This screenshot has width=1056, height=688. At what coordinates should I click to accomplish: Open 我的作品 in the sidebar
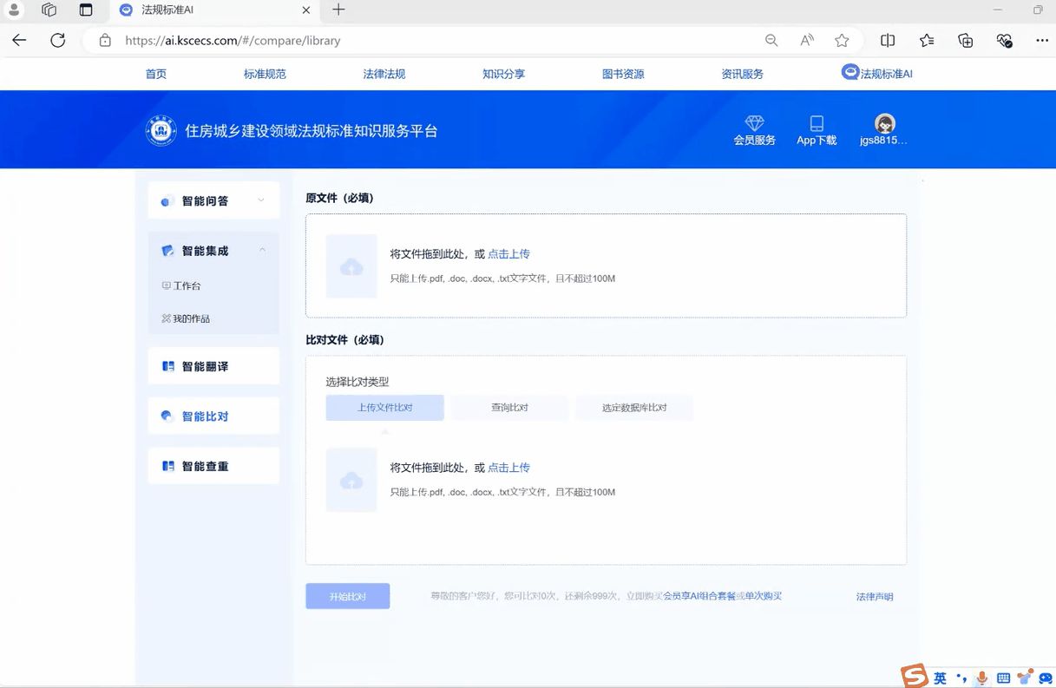pos(186,318)
